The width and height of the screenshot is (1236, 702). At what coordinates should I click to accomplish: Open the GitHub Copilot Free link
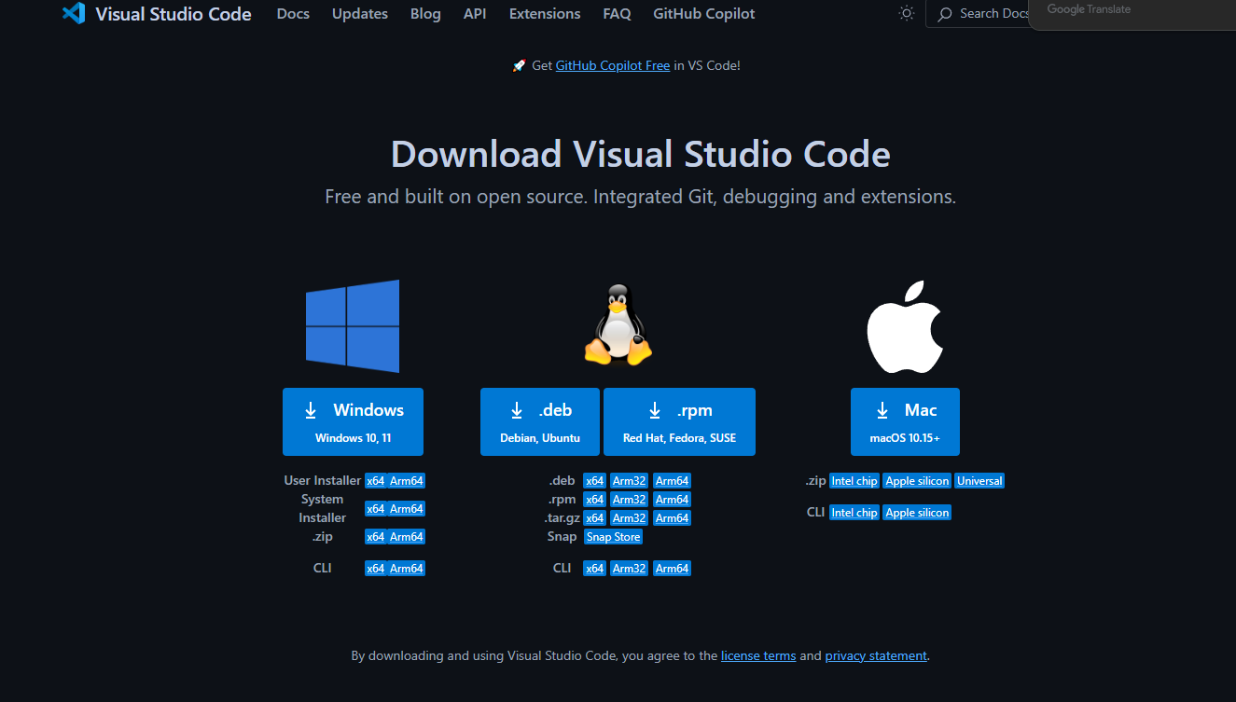pos(613,65)
